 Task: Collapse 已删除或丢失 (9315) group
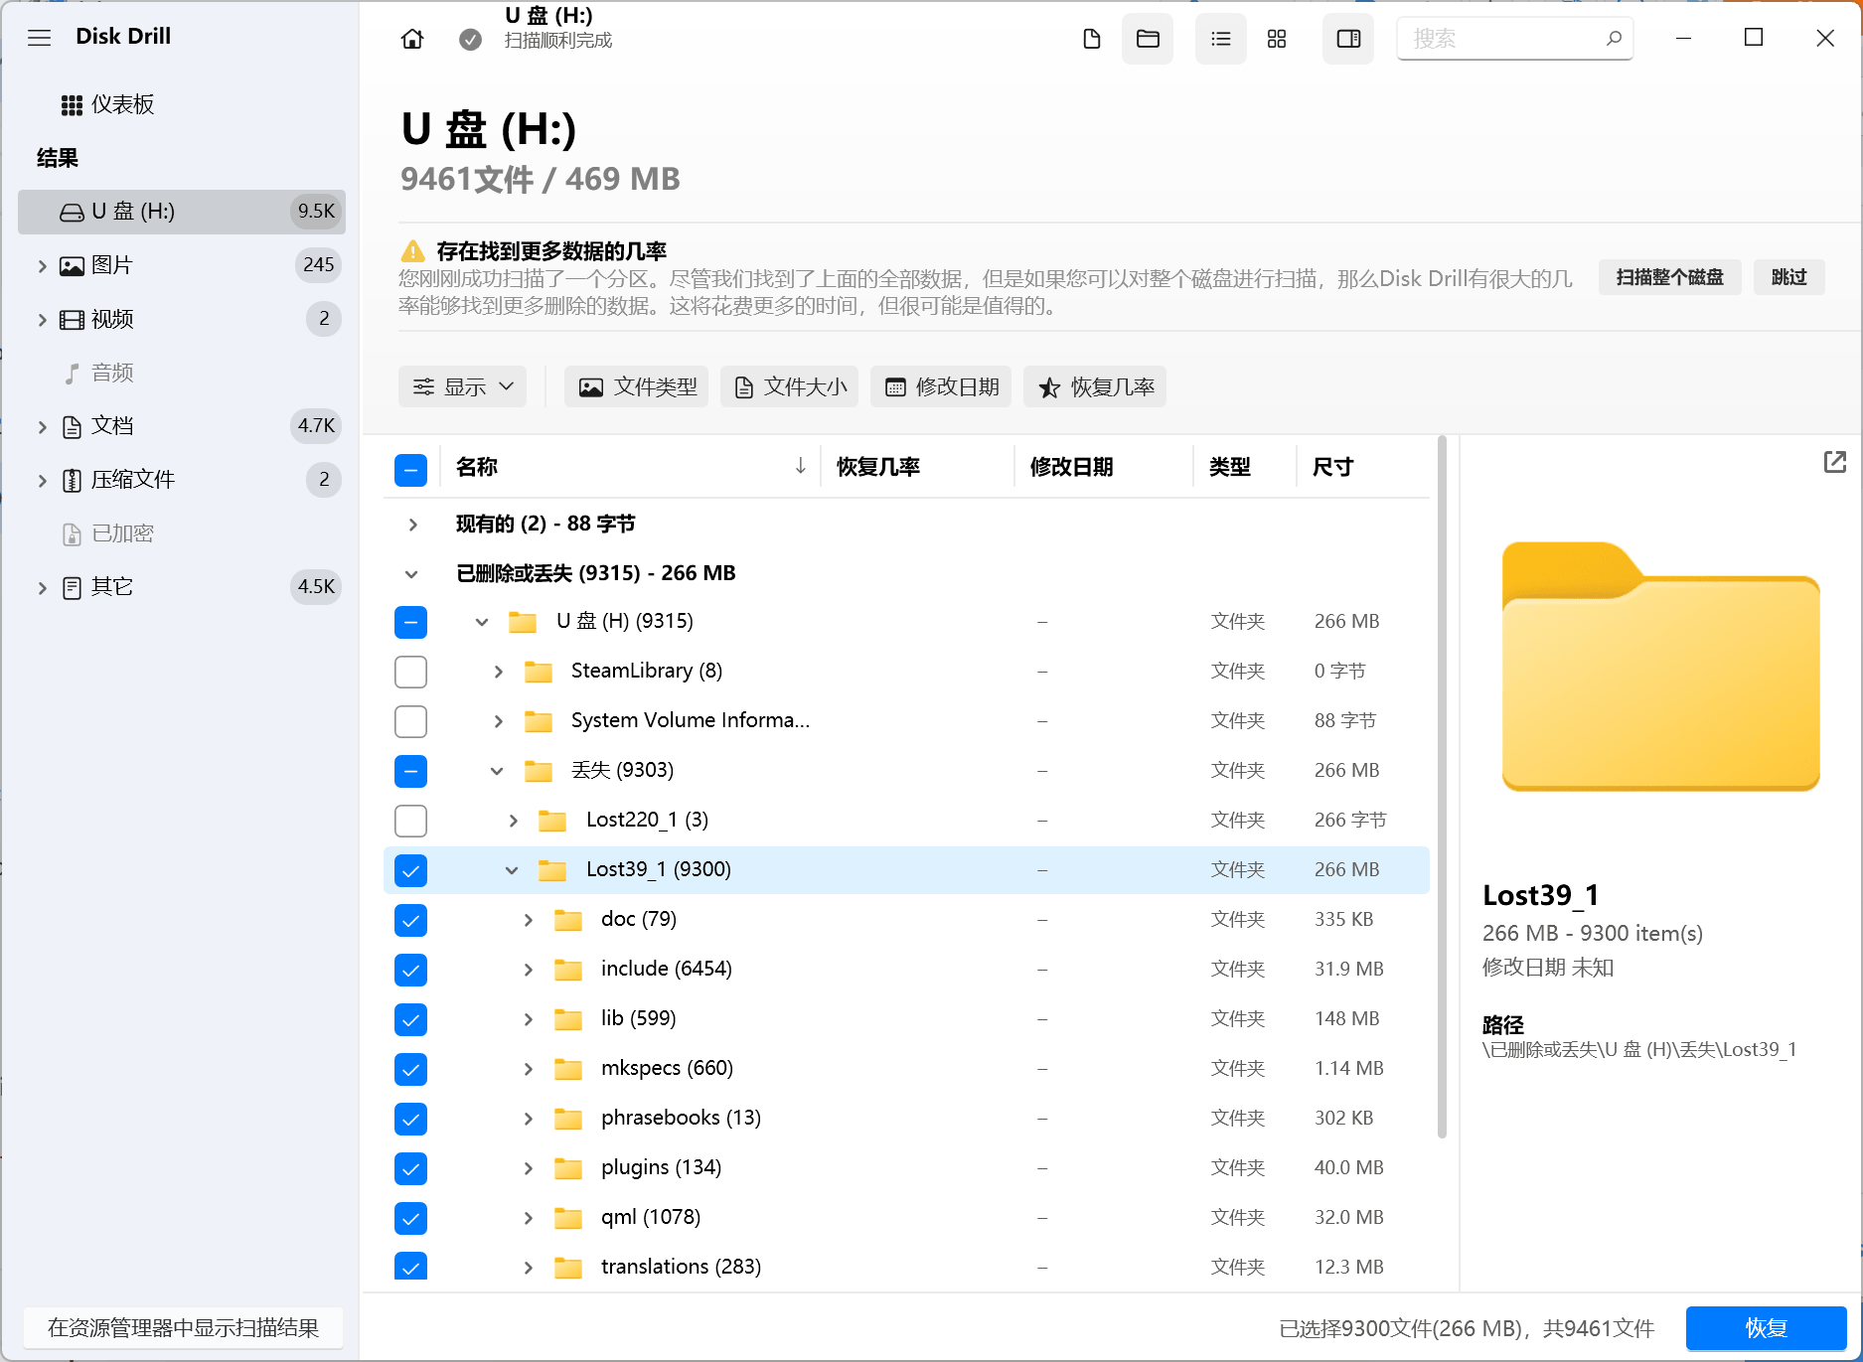[x=411, y=573]
